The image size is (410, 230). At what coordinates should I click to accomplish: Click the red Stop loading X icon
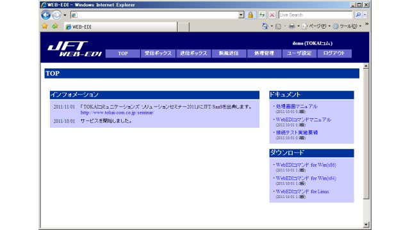pyautogui.click(x=272, y=15)
